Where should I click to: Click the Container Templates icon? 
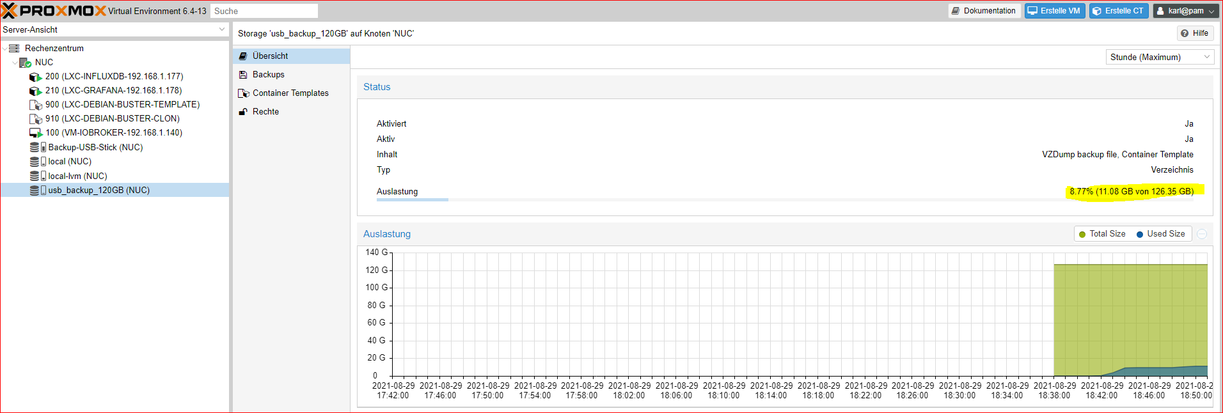[x=244, y=93]
